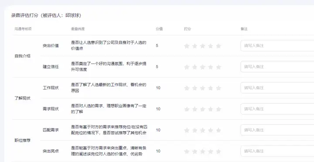314x162 pixels.
Task: Score 匹配需求 two stars
Action: pyautogui.click(x=195, y=130)
